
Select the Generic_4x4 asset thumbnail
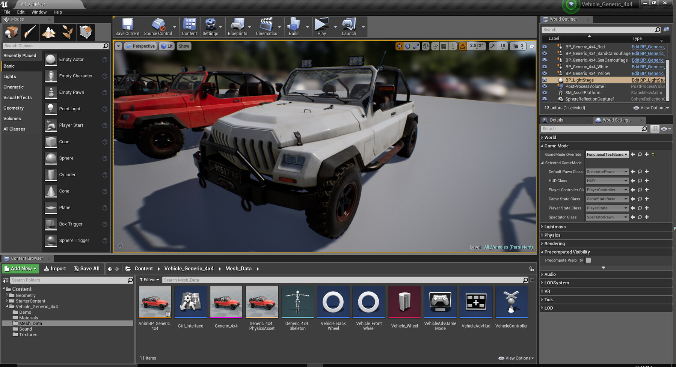click(x=226, y=302)
